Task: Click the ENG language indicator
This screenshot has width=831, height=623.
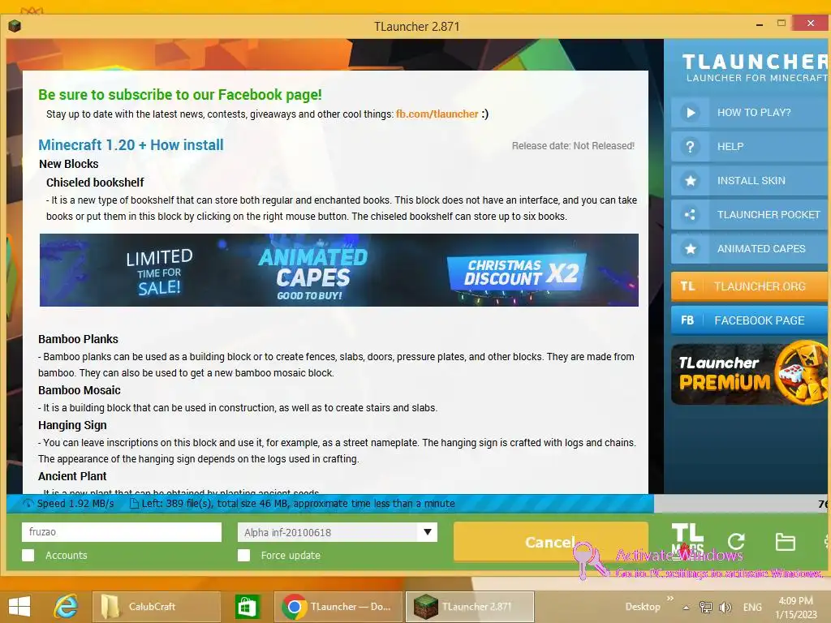Action: (x=752, y=607)
